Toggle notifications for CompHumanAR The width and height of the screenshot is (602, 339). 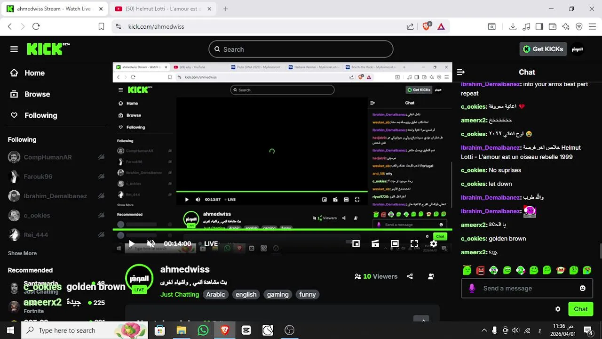(x=101, y=157)
